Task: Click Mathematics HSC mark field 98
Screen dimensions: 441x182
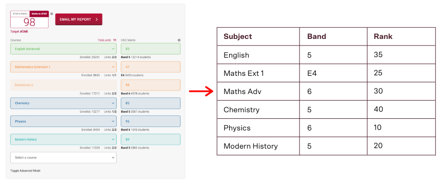Action: (151, 85)
